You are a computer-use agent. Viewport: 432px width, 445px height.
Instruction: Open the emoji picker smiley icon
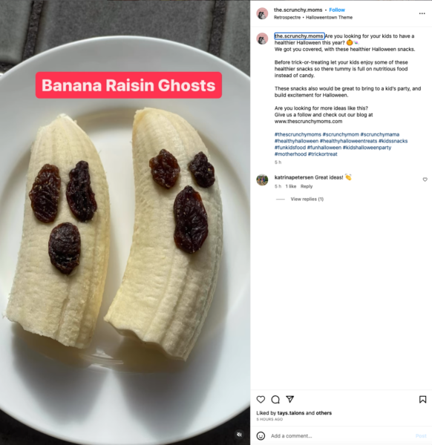click(261, 435)
